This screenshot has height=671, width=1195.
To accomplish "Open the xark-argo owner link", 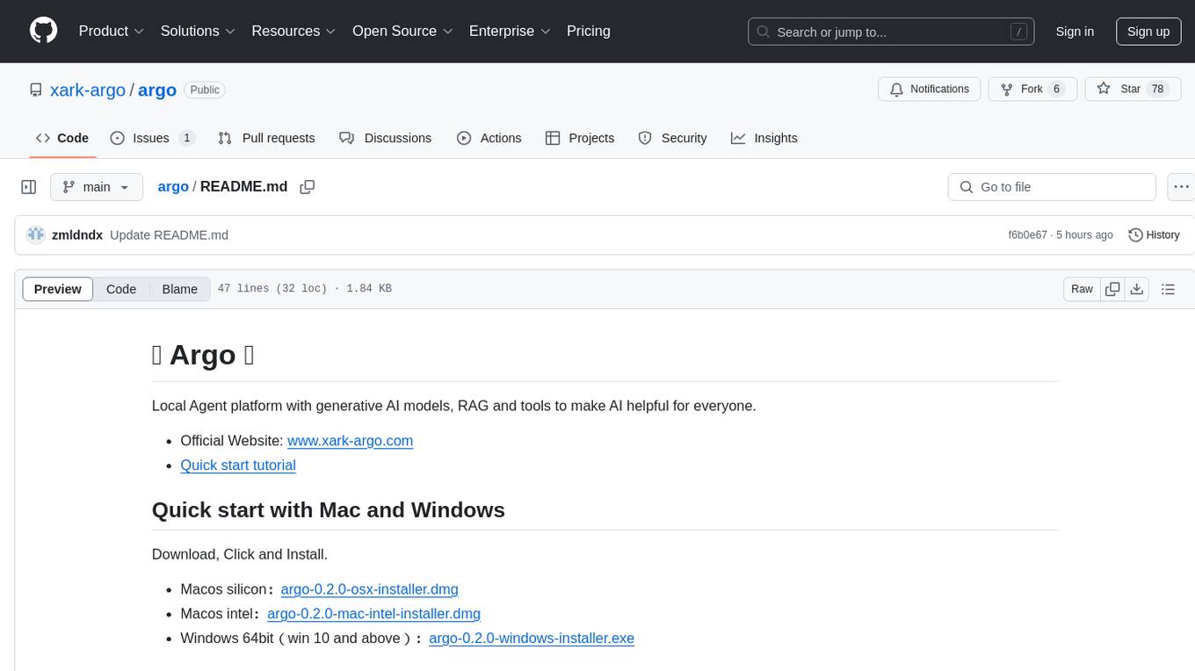I will click(88, 90).
